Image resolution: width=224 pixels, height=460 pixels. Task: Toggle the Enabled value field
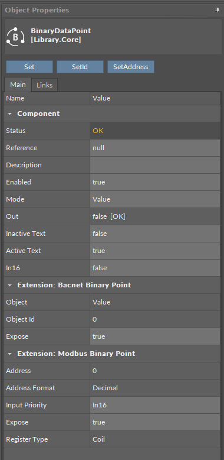[155, 182]
